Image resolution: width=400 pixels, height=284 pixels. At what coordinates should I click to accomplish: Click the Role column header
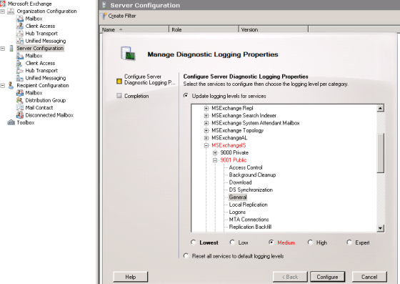tap(204, 29)
